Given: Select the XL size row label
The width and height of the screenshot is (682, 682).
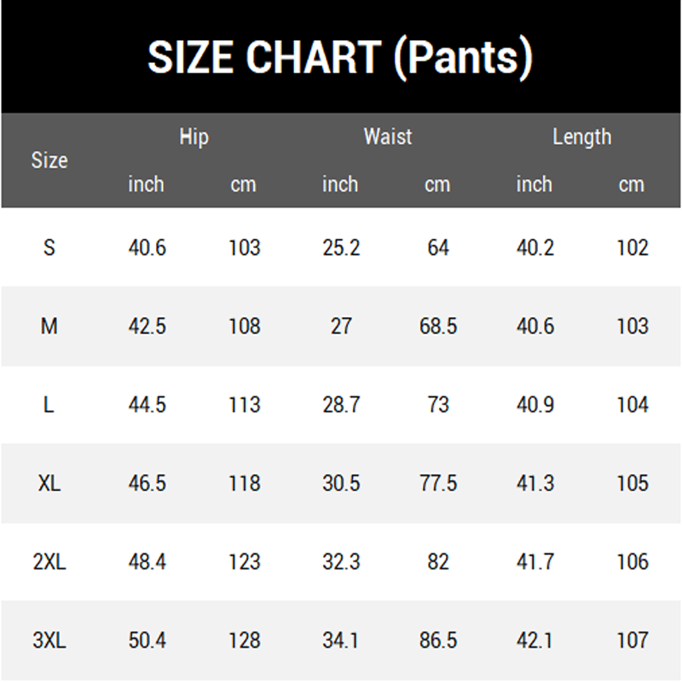Looking at the screenshot, I should (49, 483).
